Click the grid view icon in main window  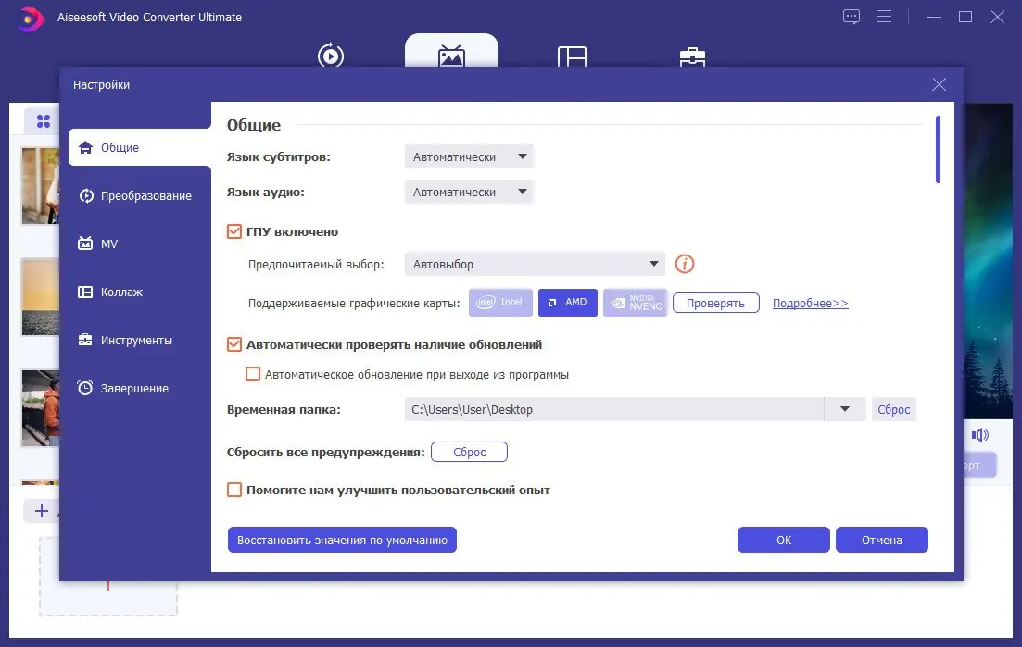(44, 121)
